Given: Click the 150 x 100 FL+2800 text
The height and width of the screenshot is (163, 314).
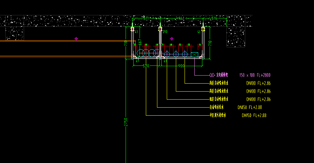Looking at the screenshot, I should 255,75.
